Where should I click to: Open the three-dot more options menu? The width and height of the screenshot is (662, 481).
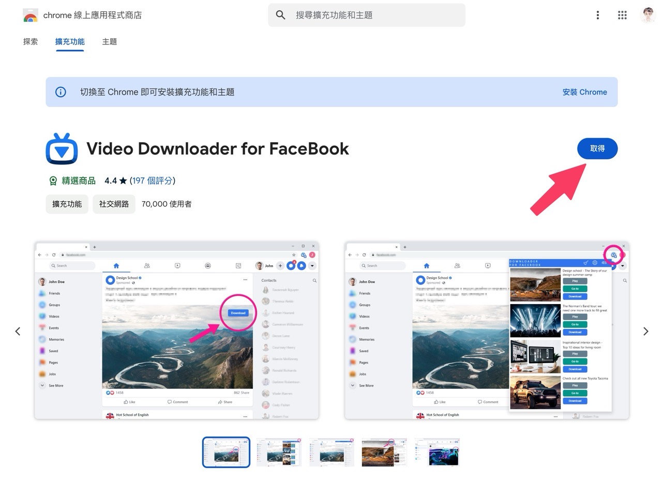pos(598,15)
